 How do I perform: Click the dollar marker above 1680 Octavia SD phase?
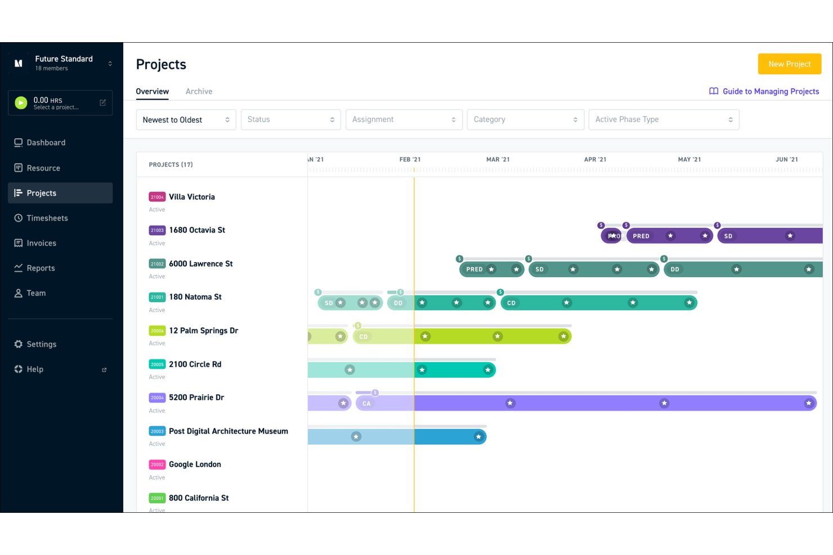717,225
